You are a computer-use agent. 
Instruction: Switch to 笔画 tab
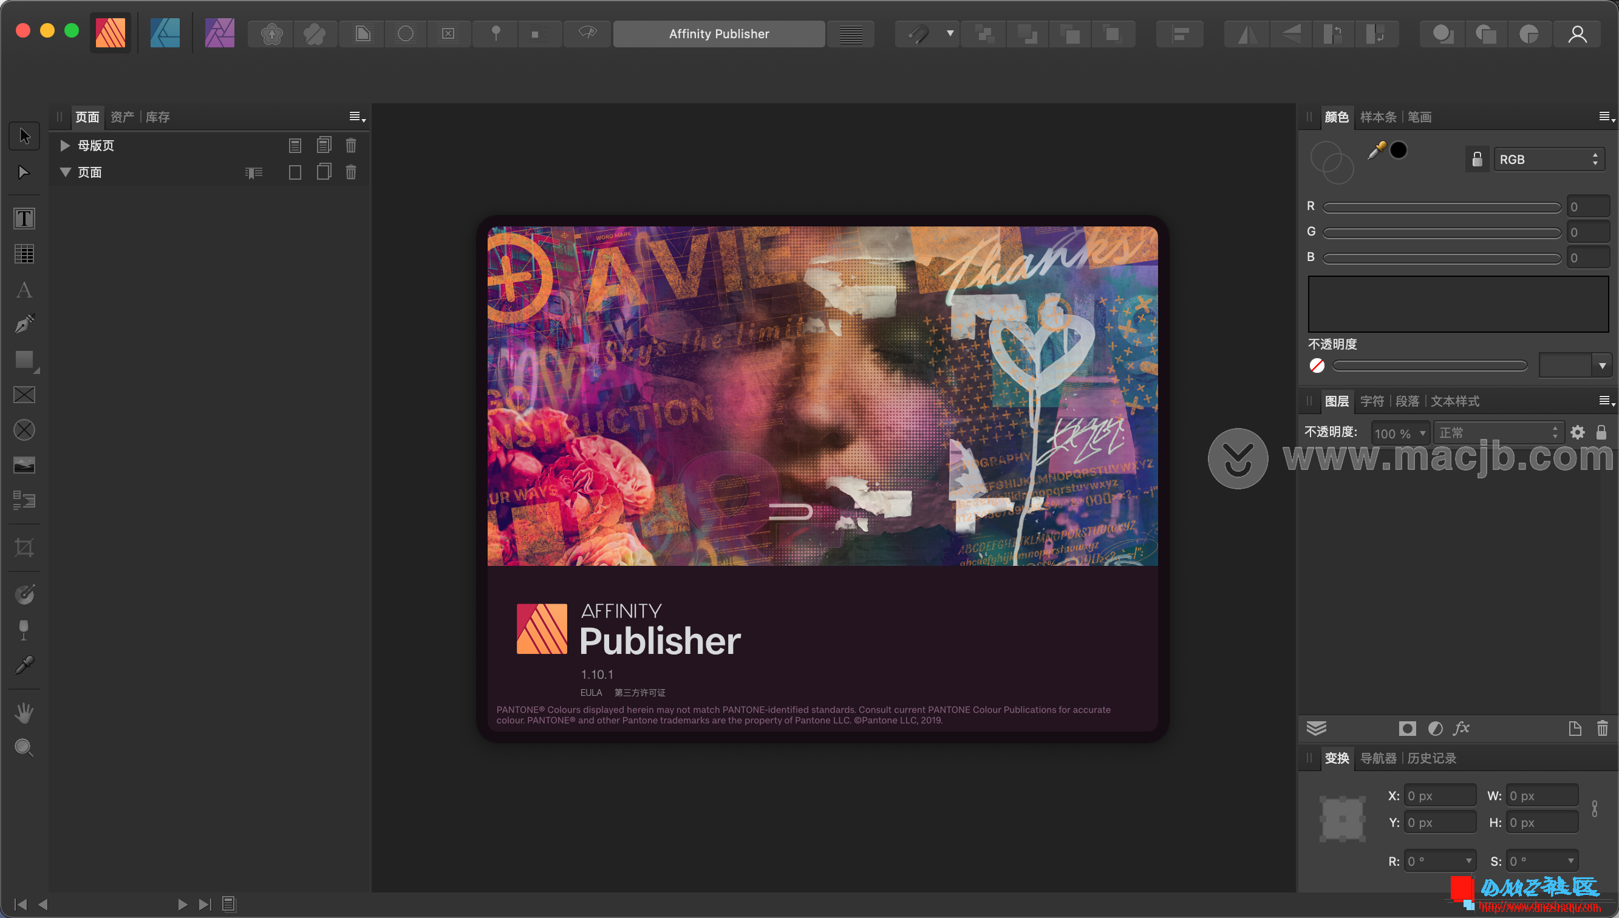pyautogui.click(x=1419, y=117)
